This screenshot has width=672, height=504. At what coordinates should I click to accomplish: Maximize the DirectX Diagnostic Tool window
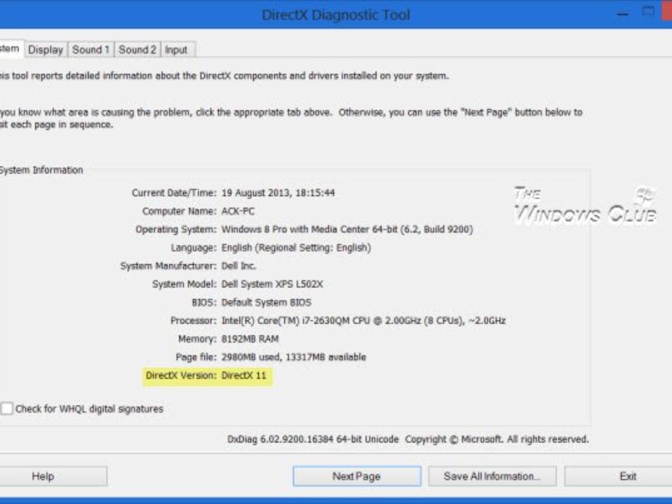point(648,11)
